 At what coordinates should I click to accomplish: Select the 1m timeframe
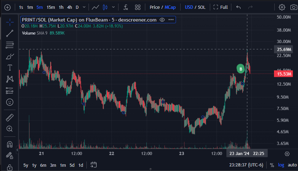point(30,7)
